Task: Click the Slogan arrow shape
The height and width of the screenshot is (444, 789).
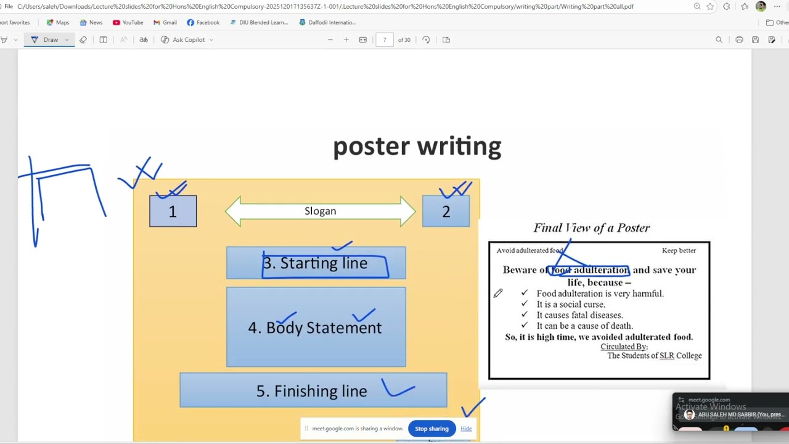Action: 321,212
